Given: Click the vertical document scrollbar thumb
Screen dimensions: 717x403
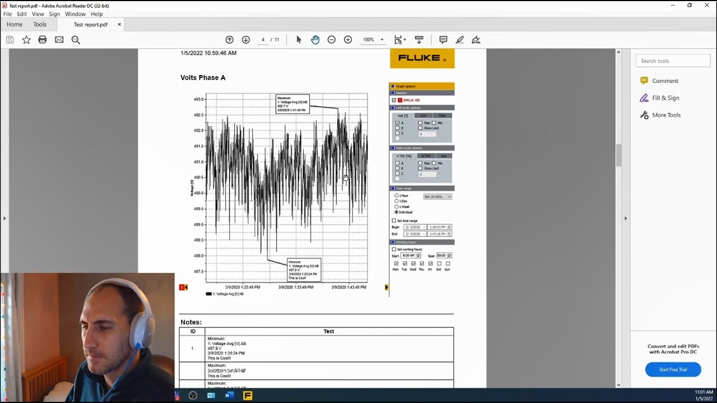Looking at the screenshot, I should [x=618, y=155].
